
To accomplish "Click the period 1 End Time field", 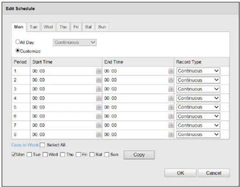I will (135, 71).
